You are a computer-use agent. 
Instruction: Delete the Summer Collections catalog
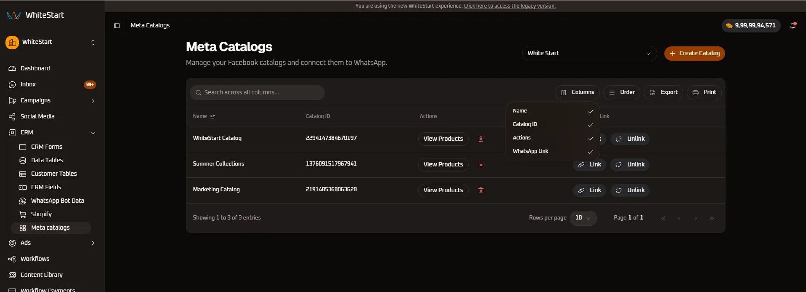(481, 165)
